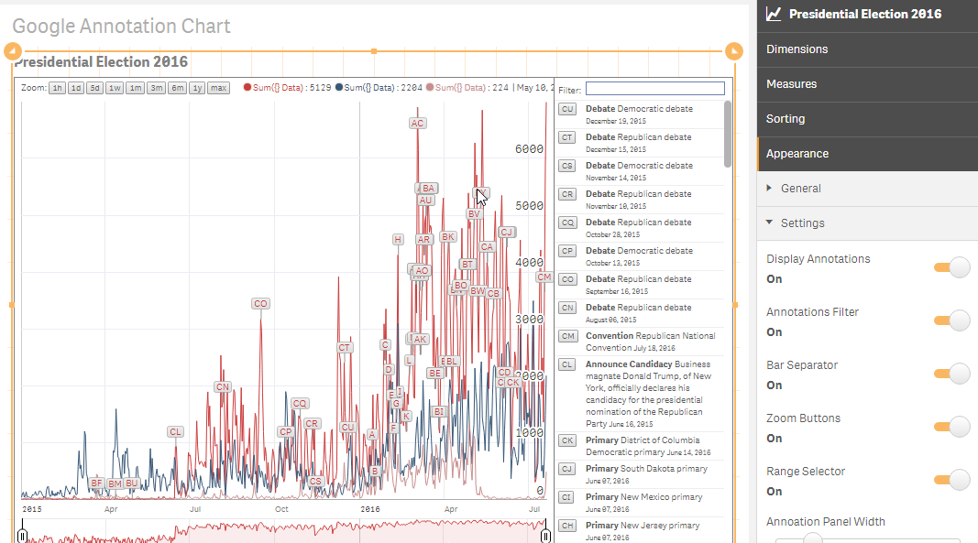Zoom chart to 1d

pos(76,88)
